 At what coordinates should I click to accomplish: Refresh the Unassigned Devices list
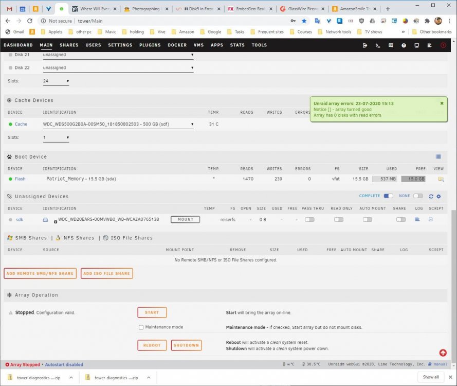431,197
